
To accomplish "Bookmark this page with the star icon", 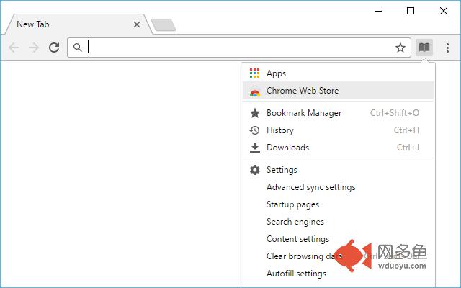I will point(400,48).
